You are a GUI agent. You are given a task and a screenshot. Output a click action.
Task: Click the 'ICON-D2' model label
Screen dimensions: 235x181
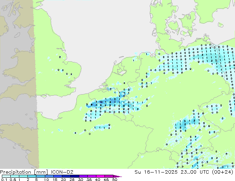62,172
